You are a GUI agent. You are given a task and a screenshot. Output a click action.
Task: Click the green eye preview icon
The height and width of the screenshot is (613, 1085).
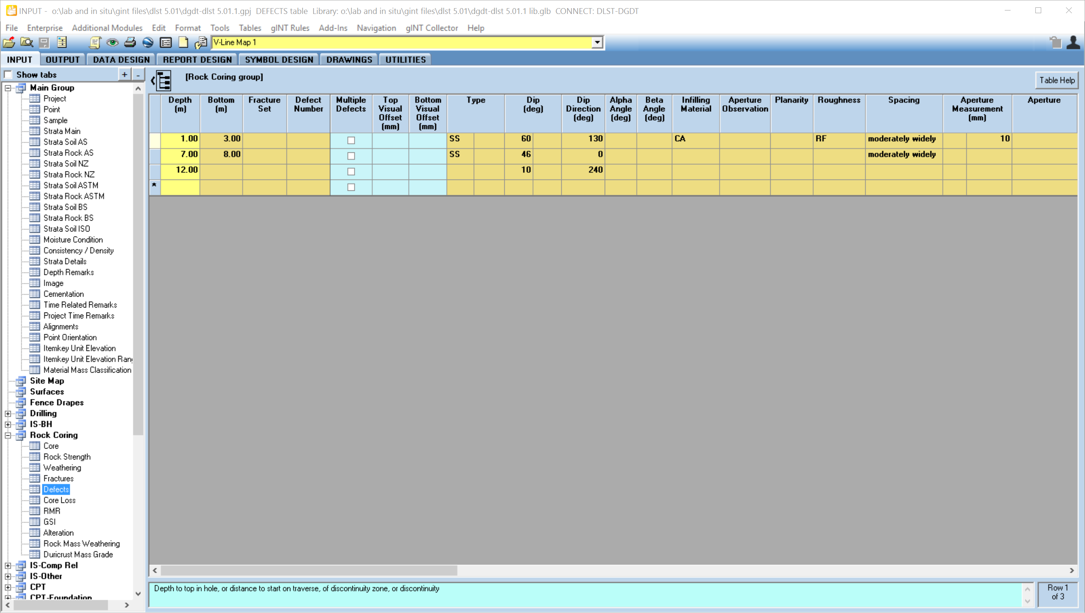tap(112, 43)
